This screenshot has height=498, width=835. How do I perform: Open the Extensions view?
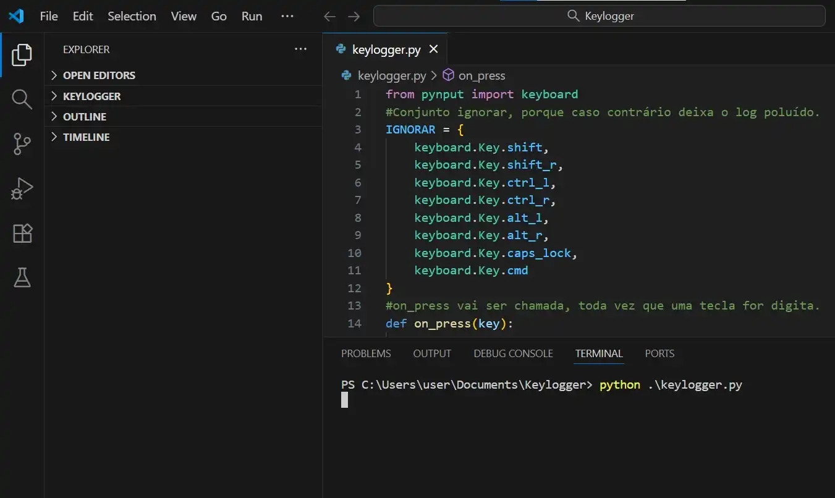coord(22,234)
